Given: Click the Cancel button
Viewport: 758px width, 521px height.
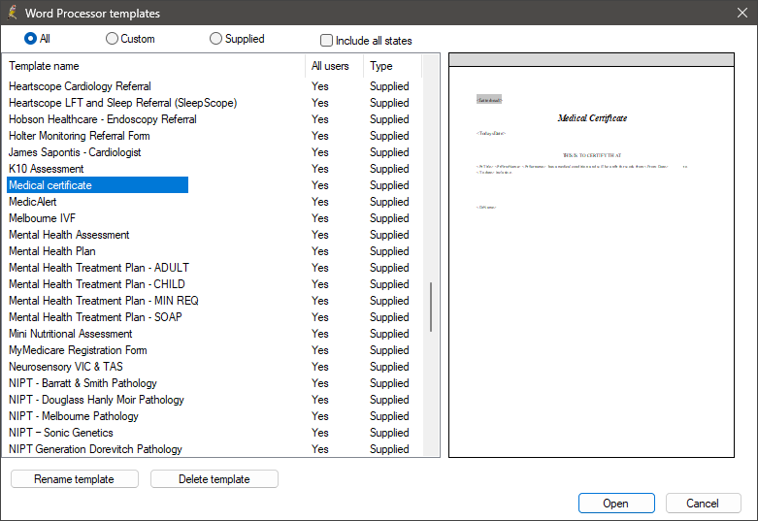Looking at the screenshot, I should (x=703, y=504).
